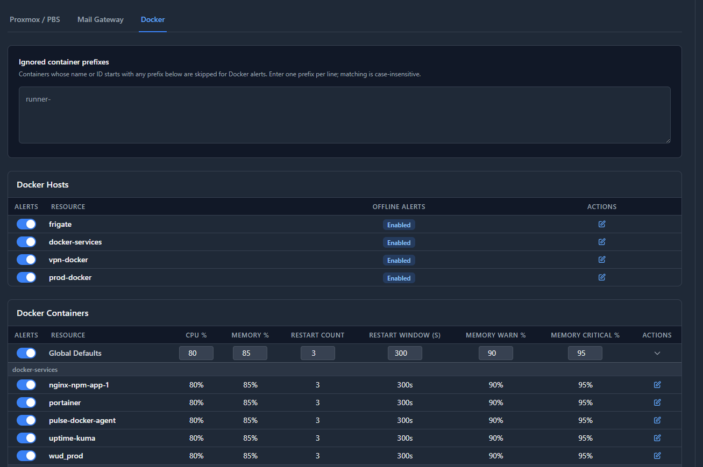Image resolution: width=703 pixels, height=467 pixels.
Task: Click the uptime-kuma container name
Action: click(72, 438)
